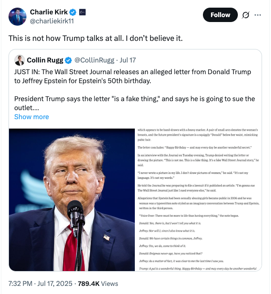Open the quoted tweet's Jul 17 date
Screen dimensions: 271x294
click(128, 60)
